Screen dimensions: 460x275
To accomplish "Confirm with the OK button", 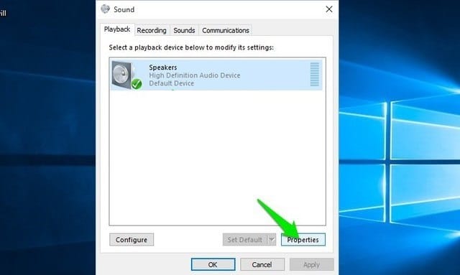I will pos(213,264).
